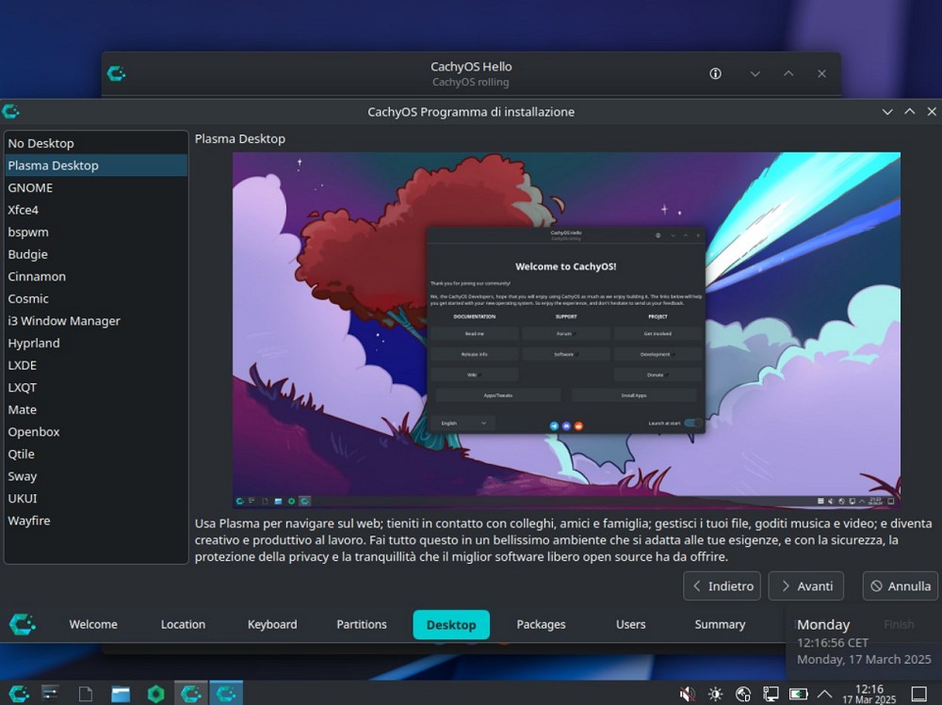Click CachyOS logo in Hello window titlebar
Screen dimensions: 942x705
pos(117,73)
